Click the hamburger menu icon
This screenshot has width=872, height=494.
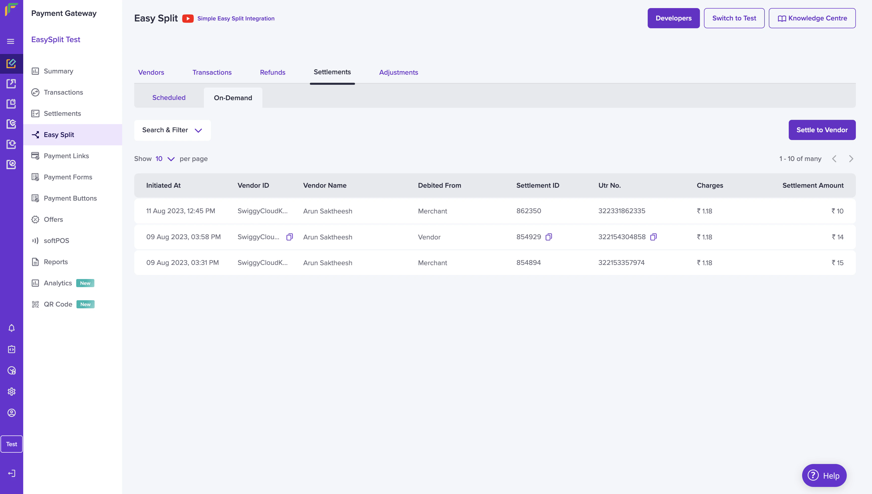[x=11, y=41]
